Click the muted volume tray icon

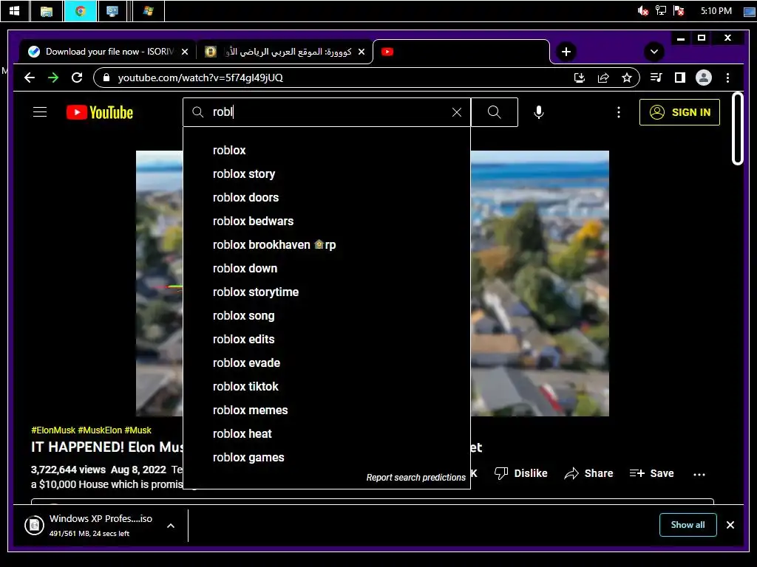pyautogui.click(x=642, y=10)
